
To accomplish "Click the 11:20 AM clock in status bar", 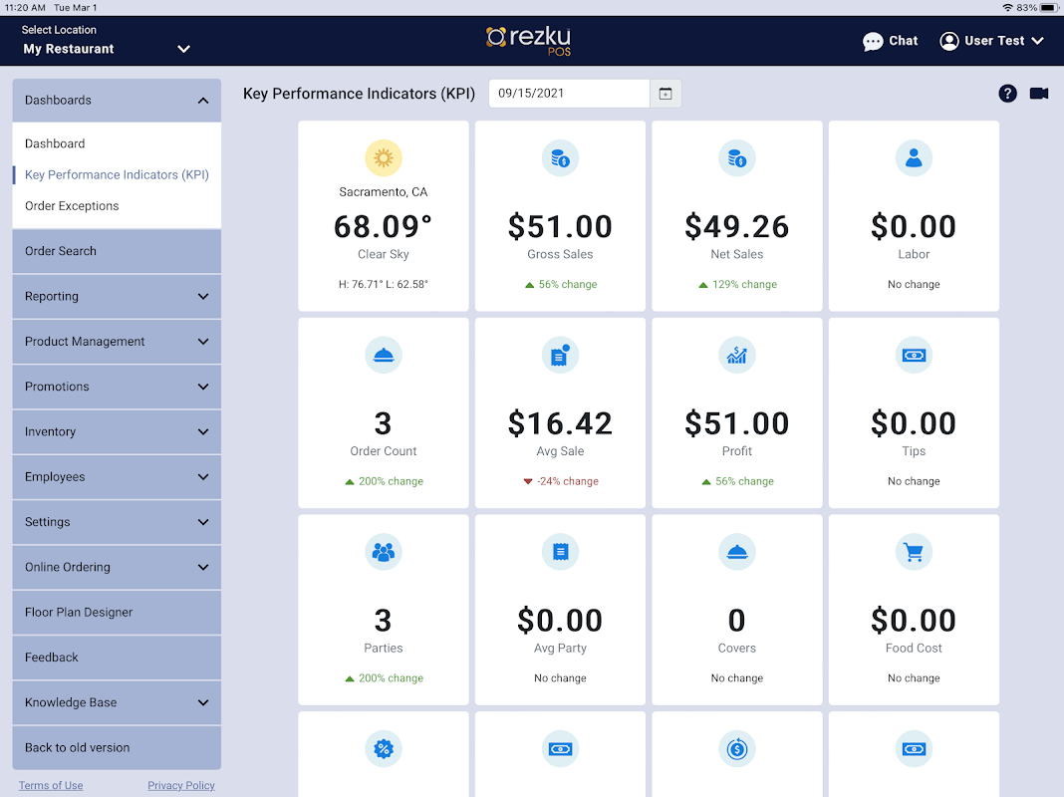I will coord(25,7).
